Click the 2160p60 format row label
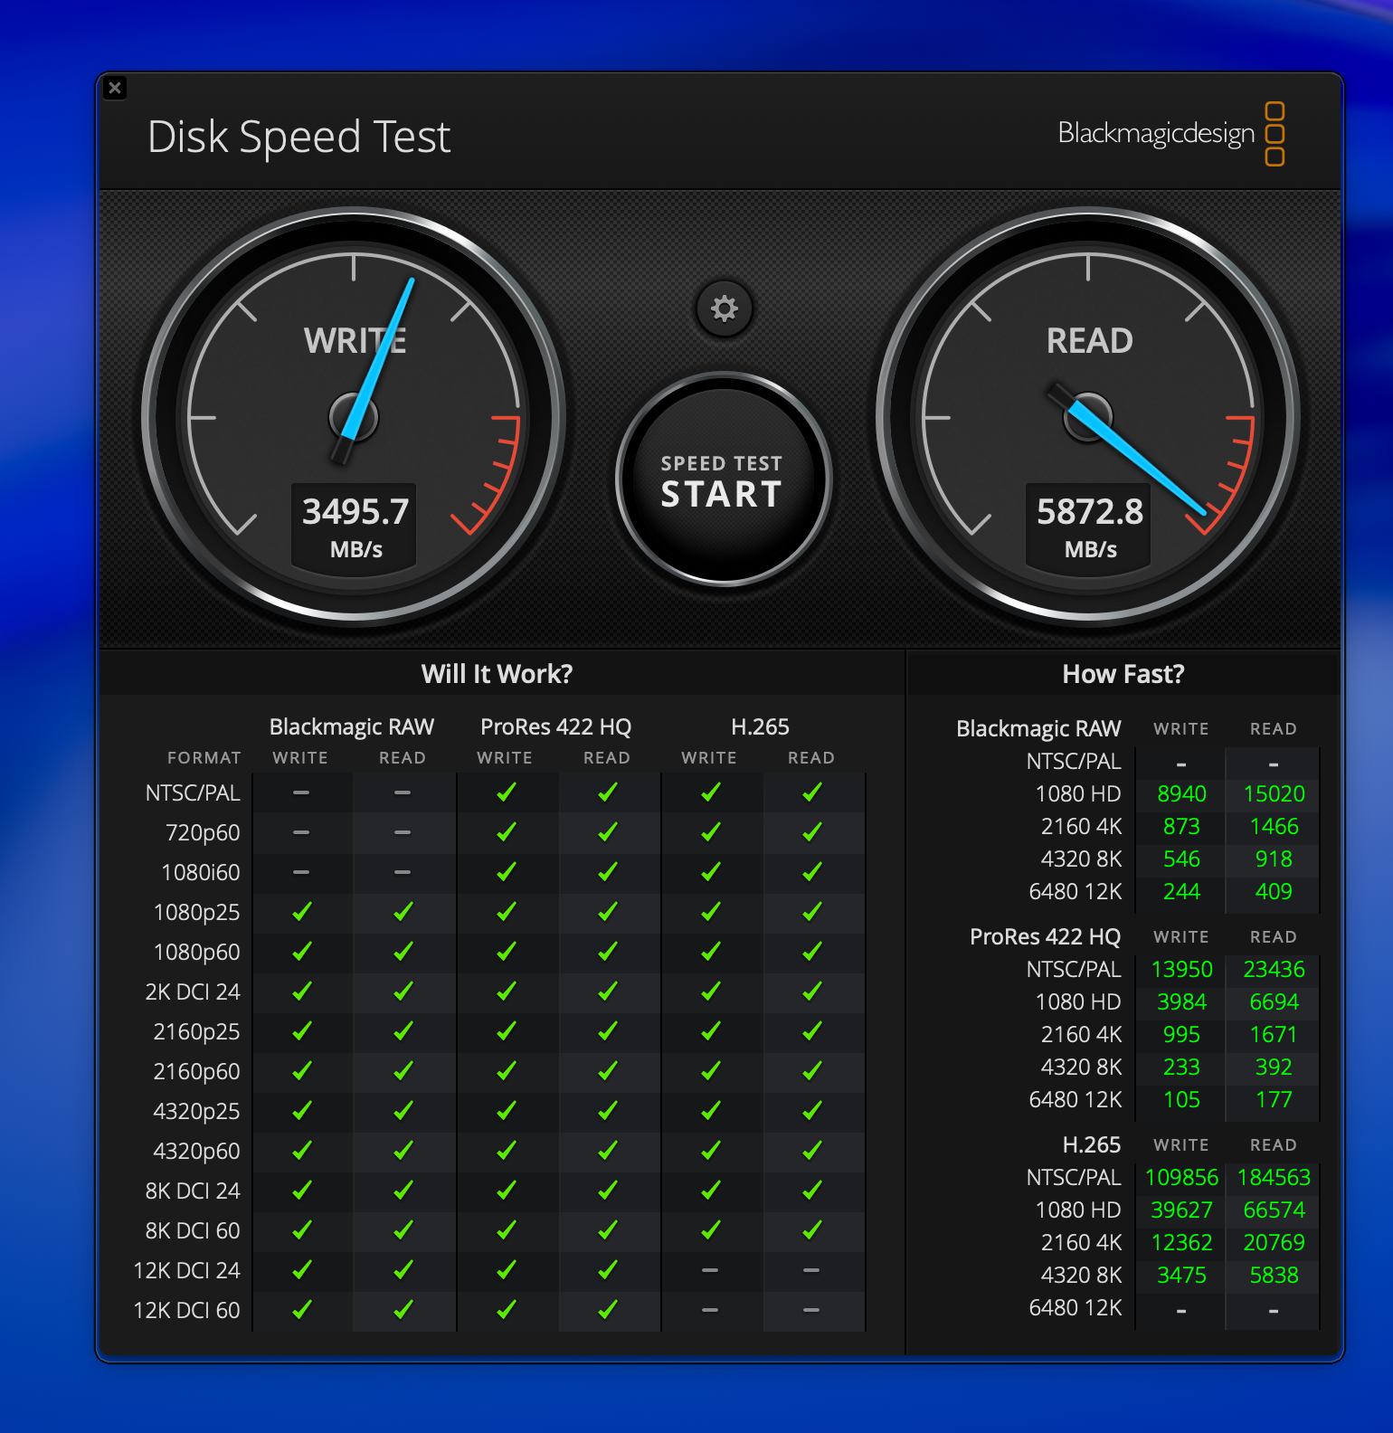 (x=196, y=1071)
